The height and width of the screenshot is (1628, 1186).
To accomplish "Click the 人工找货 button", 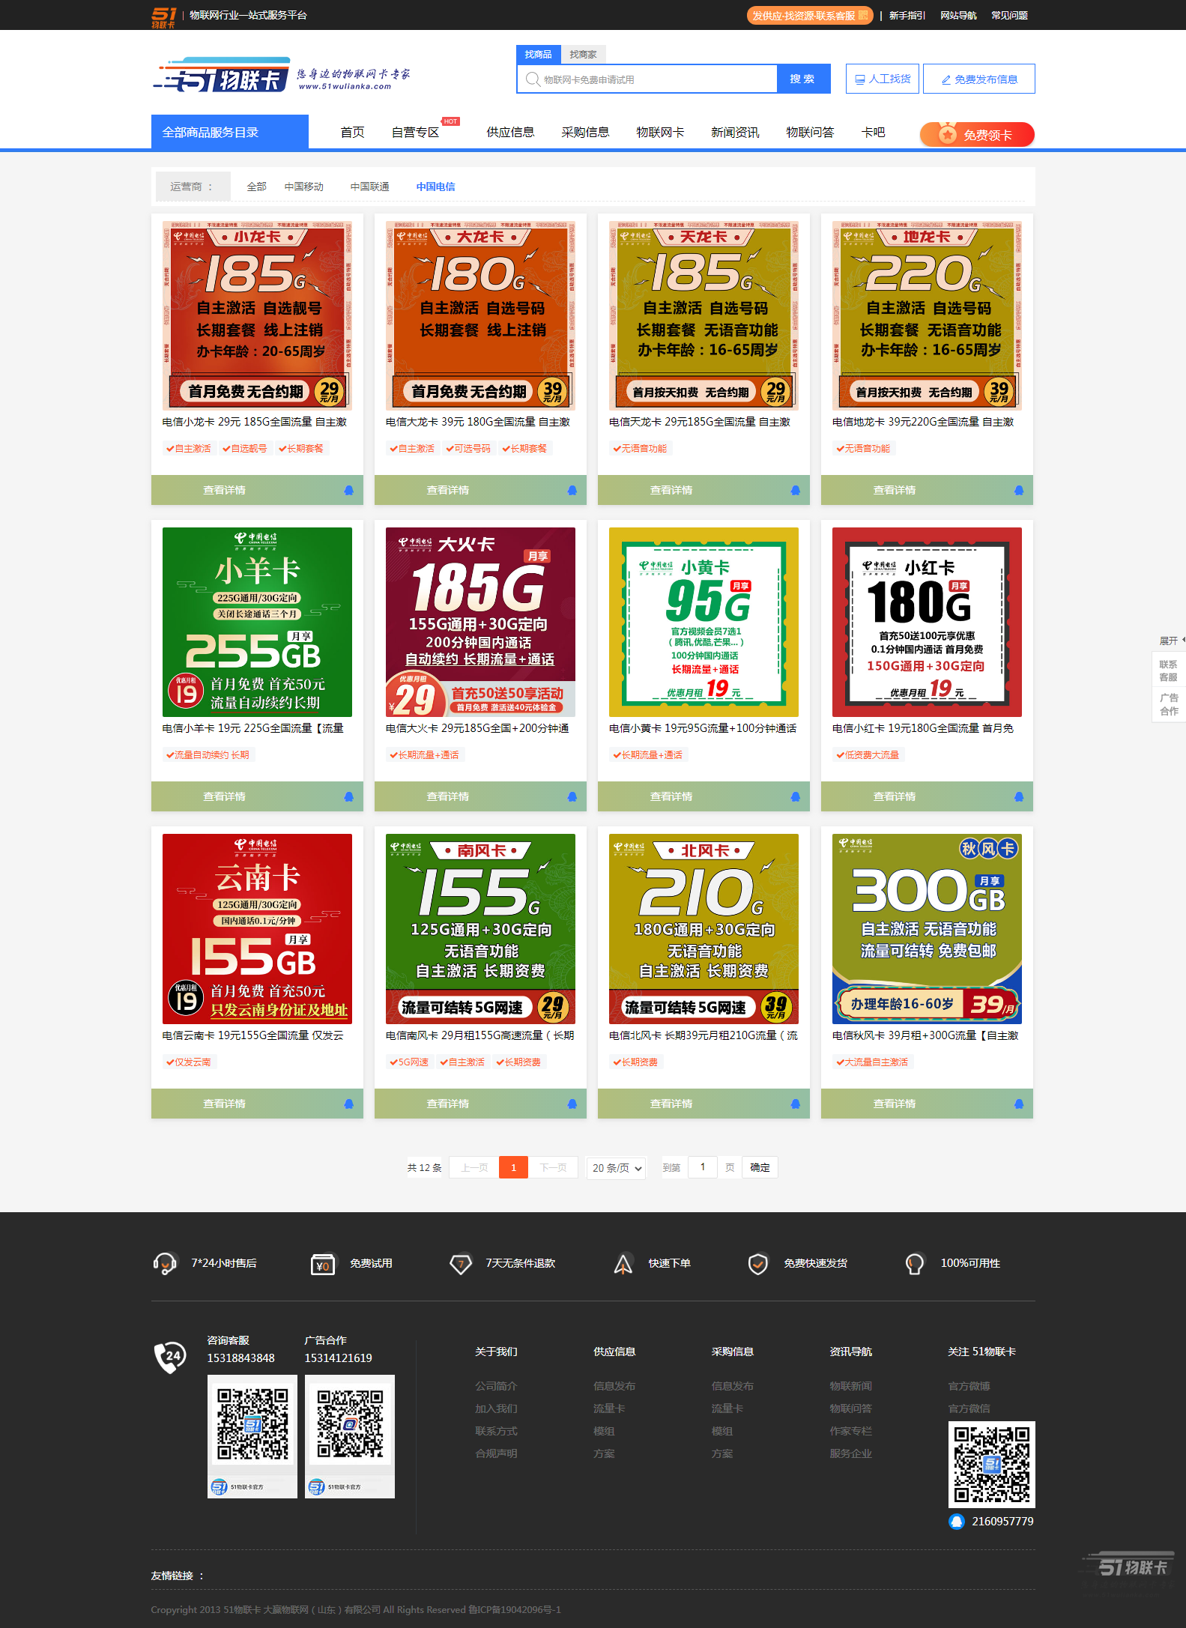I will pos(883,79).
